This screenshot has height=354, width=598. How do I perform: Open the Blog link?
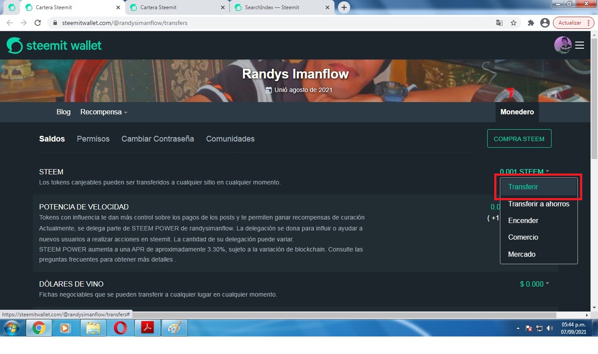click(63, 112)
